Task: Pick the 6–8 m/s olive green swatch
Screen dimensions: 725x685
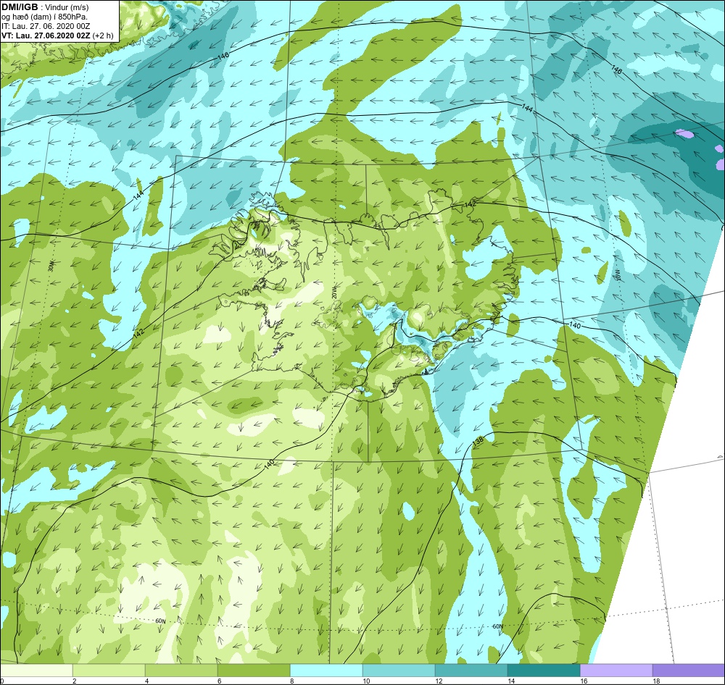Action: 254,670
